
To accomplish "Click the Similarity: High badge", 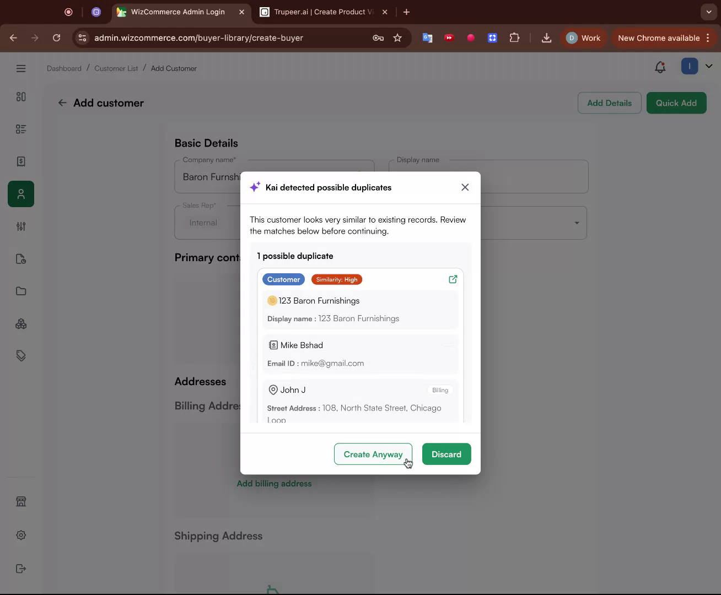I will 337,279.
